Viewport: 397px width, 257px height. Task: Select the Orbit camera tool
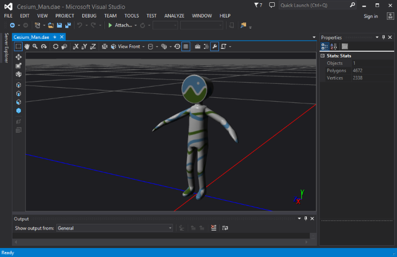tap(44, 47)
